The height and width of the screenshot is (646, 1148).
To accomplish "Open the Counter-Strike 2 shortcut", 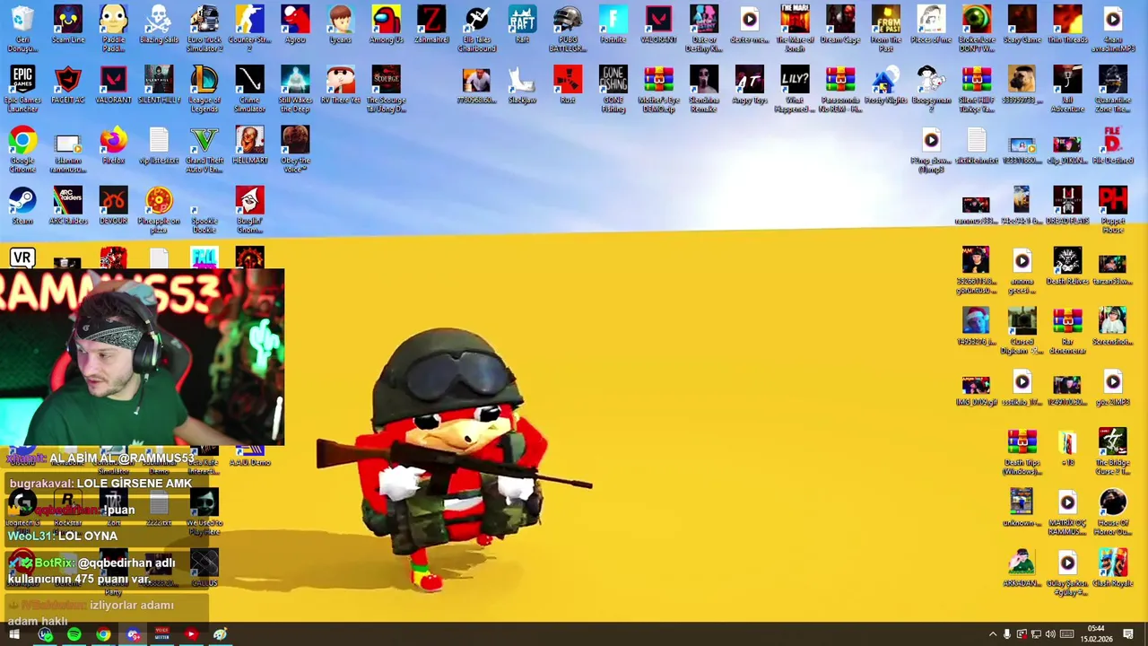I will click(249, 27).
